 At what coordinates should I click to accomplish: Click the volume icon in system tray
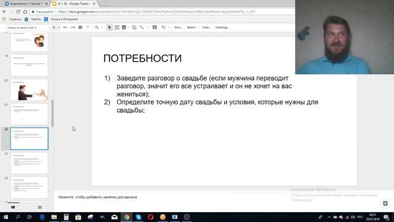click(353, 217)
